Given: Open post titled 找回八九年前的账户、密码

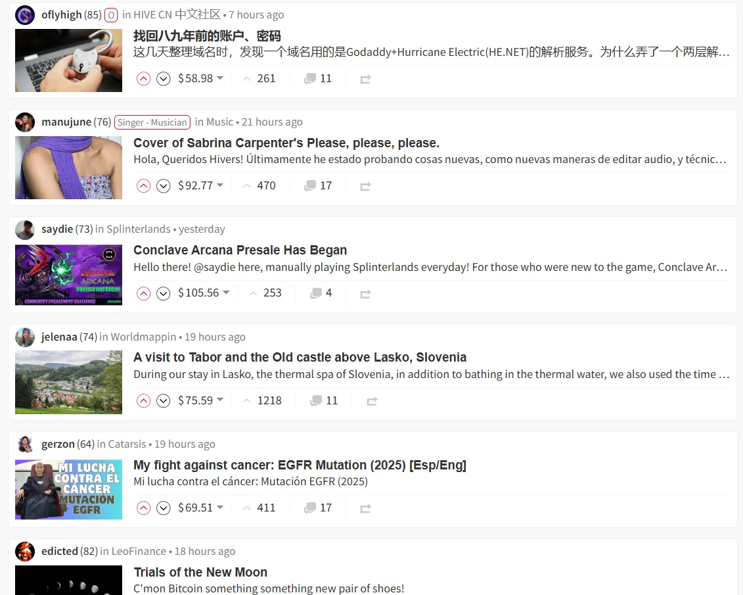Looking at the screenshot, I should (207, 36).
